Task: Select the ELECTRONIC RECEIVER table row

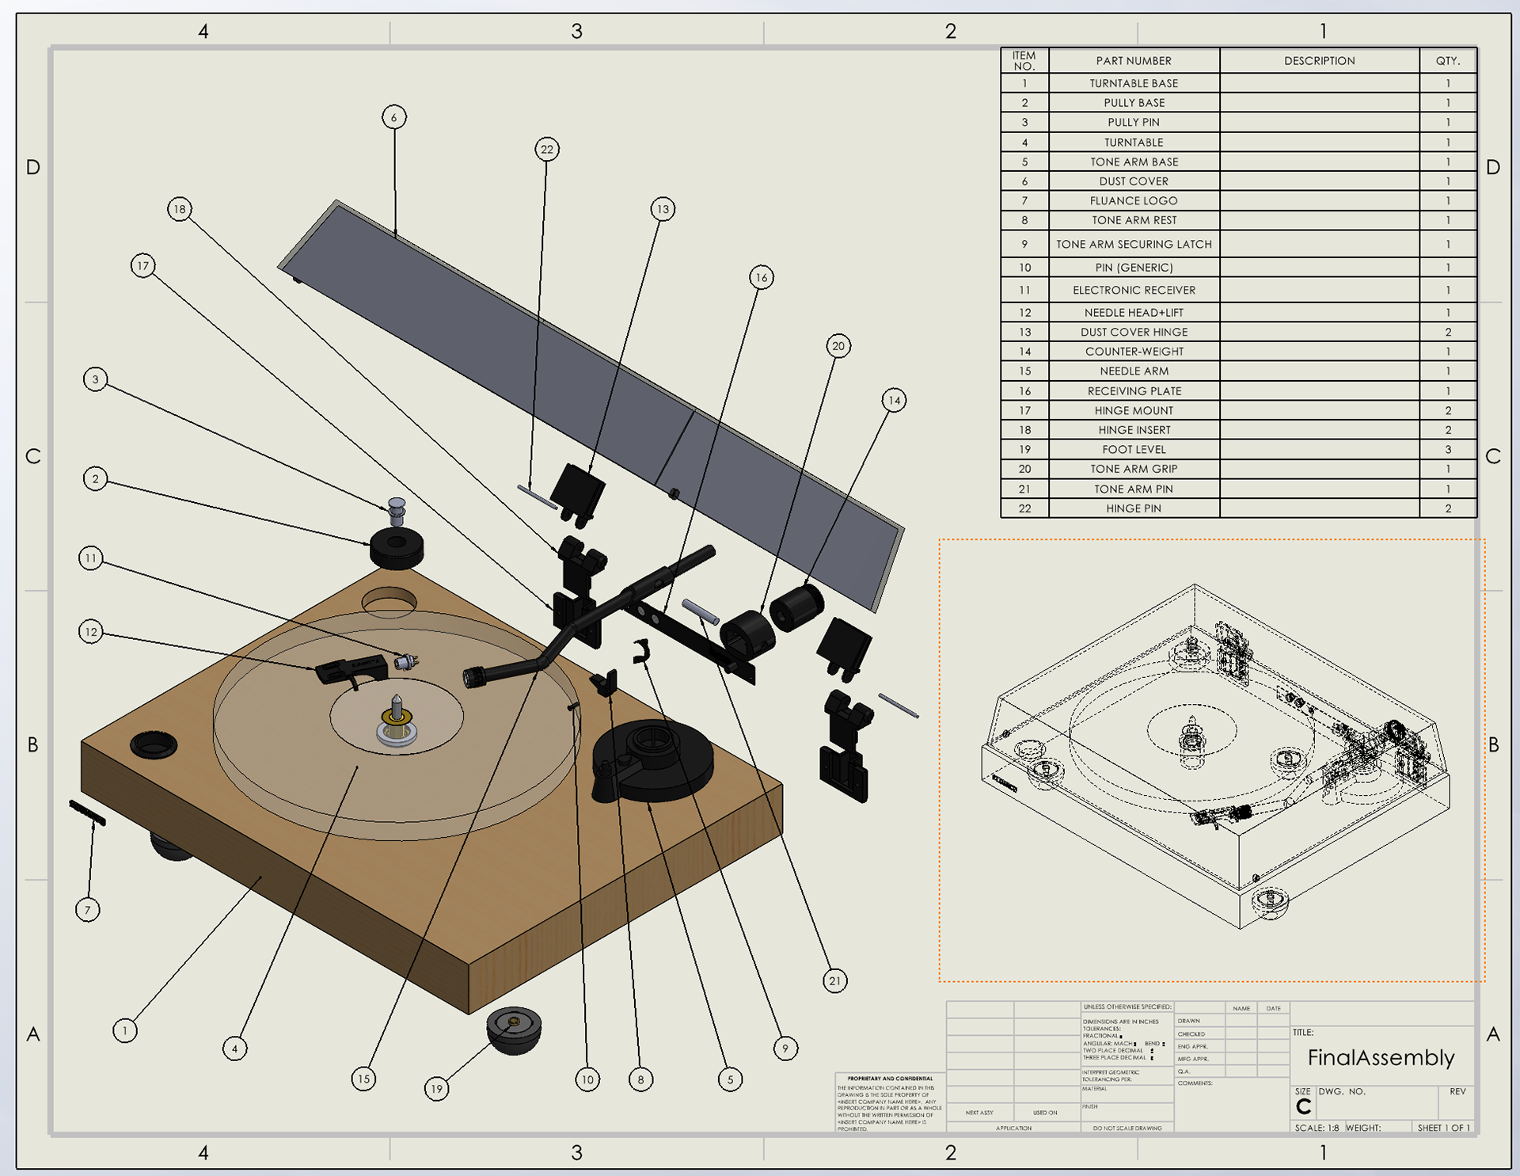Action: (1133, 290)
